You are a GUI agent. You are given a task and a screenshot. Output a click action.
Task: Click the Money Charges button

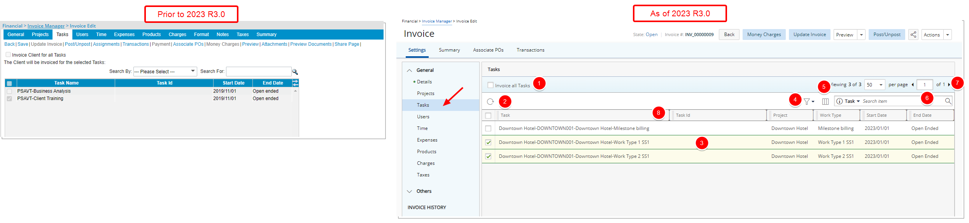(x=764, y=35)
